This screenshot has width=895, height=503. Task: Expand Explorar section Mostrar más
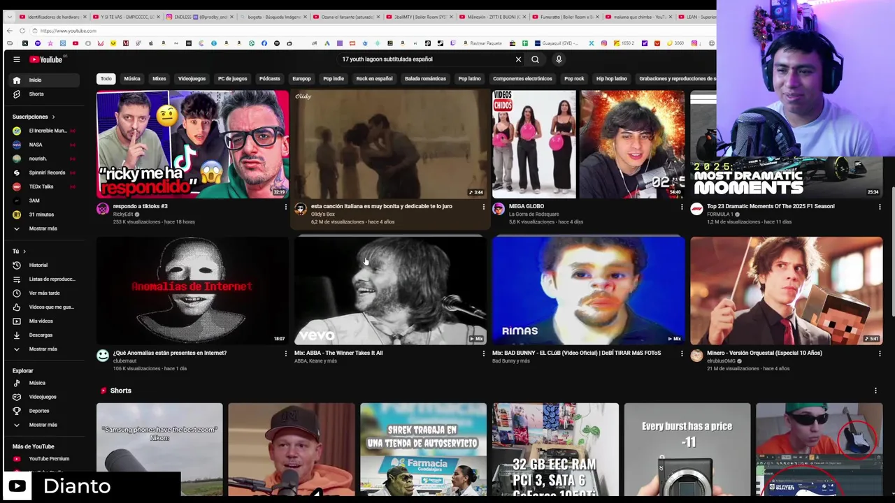point(44,425)
